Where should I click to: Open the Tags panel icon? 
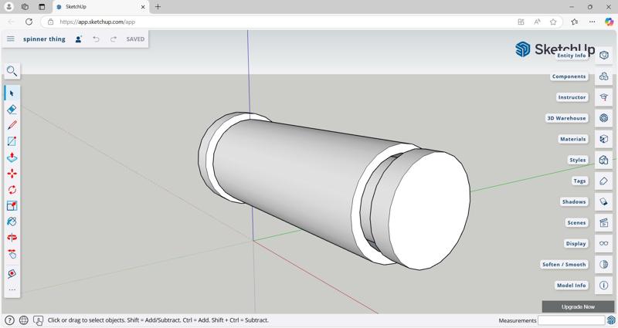pos(604,181)
